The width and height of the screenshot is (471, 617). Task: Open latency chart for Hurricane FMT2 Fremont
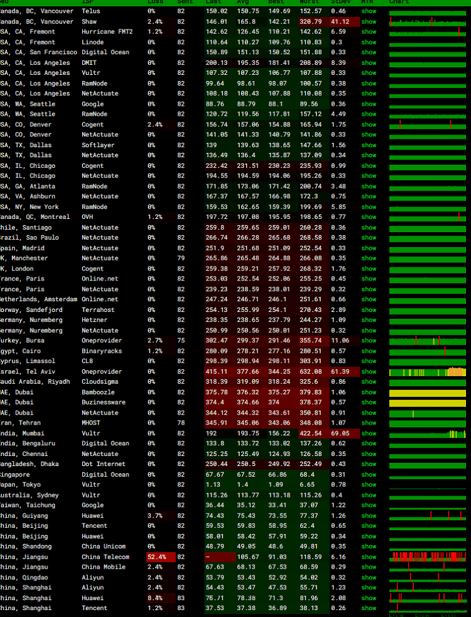coord(428,32)
